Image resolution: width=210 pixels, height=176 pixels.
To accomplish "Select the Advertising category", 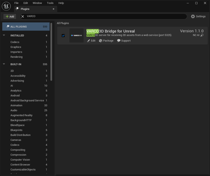I will coord(26,81).
